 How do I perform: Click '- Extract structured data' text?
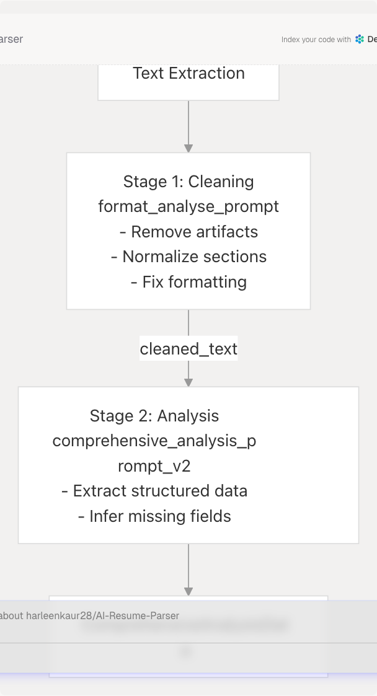(154, 491)
